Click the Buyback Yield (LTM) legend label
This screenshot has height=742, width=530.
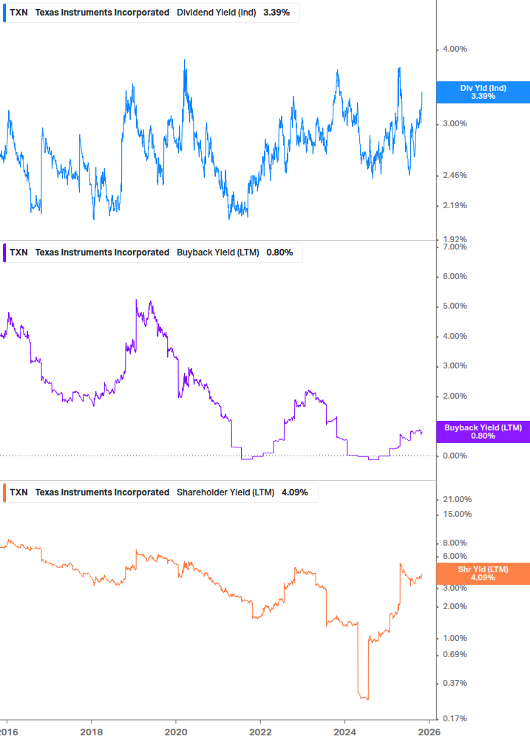coord(218,253)
